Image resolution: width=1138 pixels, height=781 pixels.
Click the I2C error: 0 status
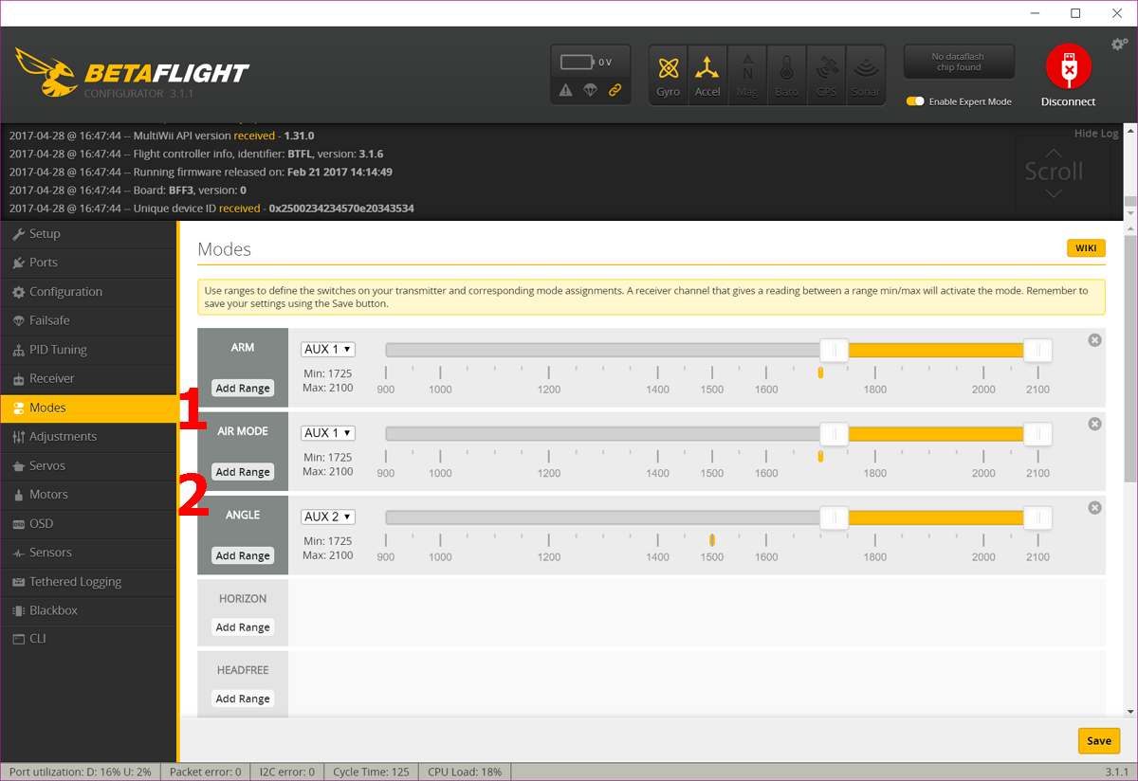pyautogui.click(x=286, y=772)
